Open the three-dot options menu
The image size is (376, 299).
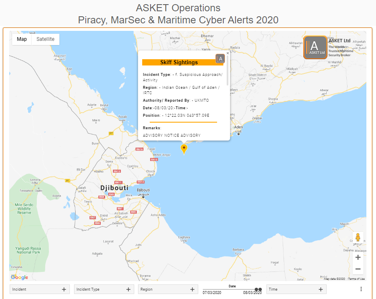361,289
